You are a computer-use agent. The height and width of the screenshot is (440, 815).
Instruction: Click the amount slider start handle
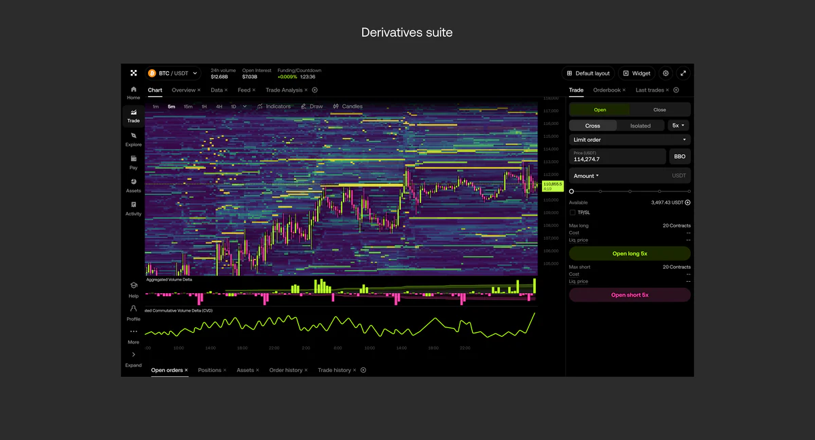pos(572,191)
